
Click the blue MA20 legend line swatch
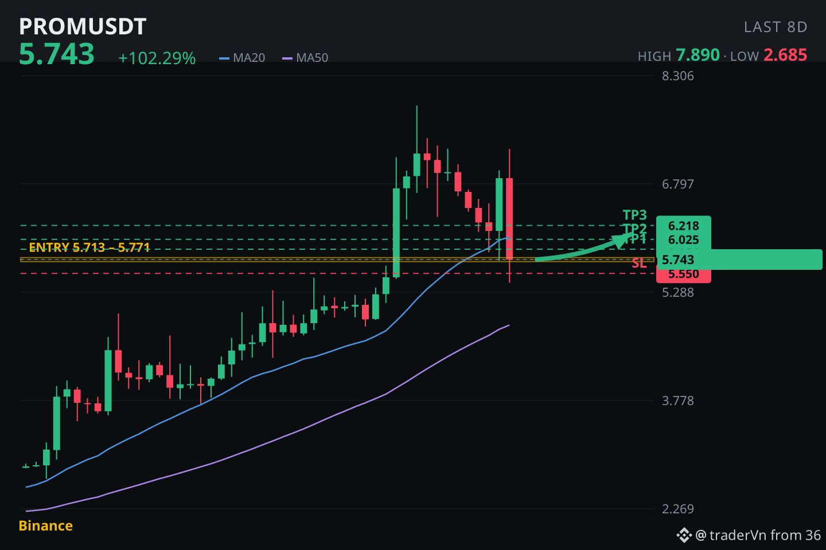coord(224,58)
